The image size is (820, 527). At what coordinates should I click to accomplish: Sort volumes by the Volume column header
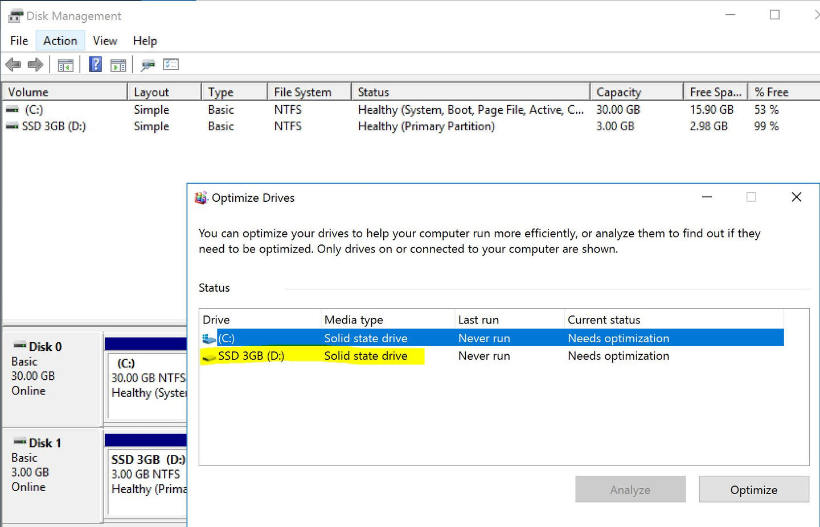(x=65, y=92)
